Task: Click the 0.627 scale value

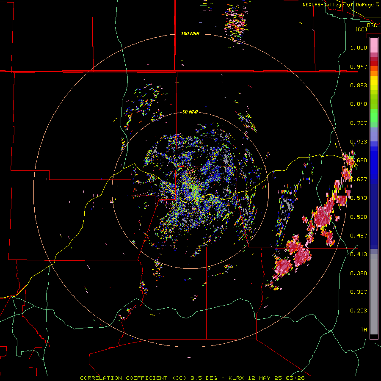Action: click(x=359, y=179)
